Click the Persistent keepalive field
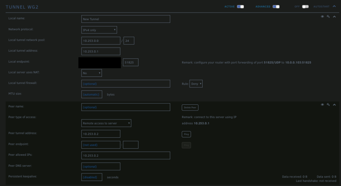Screen dimensions: 341x186 point(91,177)
